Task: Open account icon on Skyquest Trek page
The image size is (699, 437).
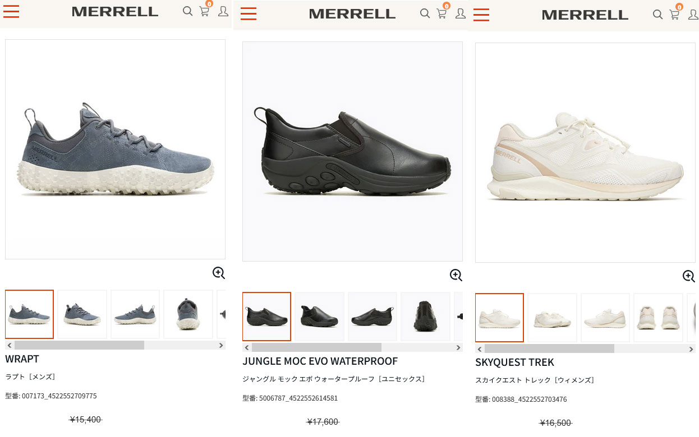Action: click(x=693, y=15)
